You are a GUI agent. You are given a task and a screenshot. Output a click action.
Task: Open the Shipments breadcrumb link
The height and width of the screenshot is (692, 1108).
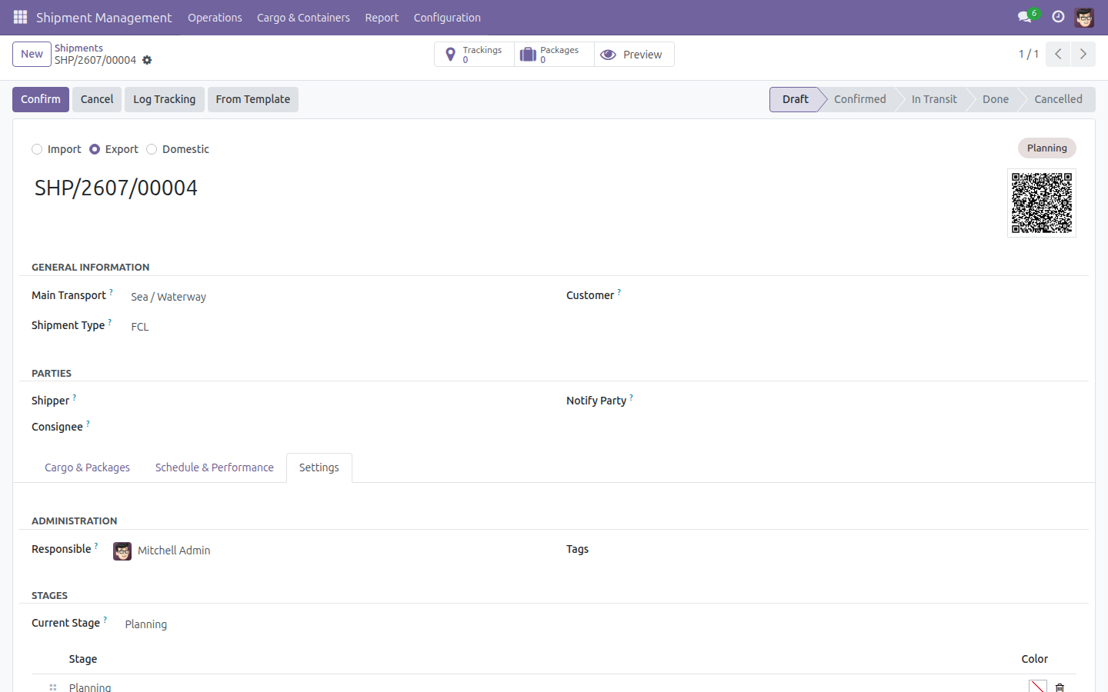coord(78,48)
